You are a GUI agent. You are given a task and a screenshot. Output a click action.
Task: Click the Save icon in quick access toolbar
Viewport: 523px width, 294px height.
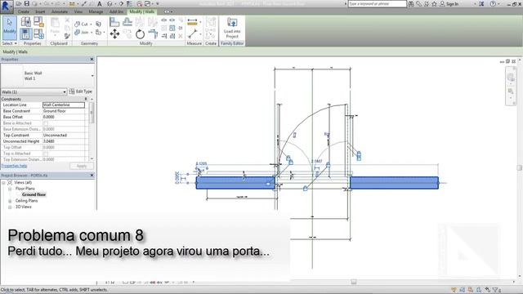(27, 3)
